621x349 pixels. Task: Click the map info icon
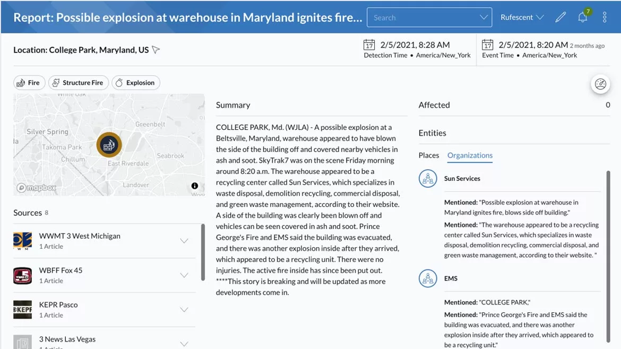click(195, 186)
